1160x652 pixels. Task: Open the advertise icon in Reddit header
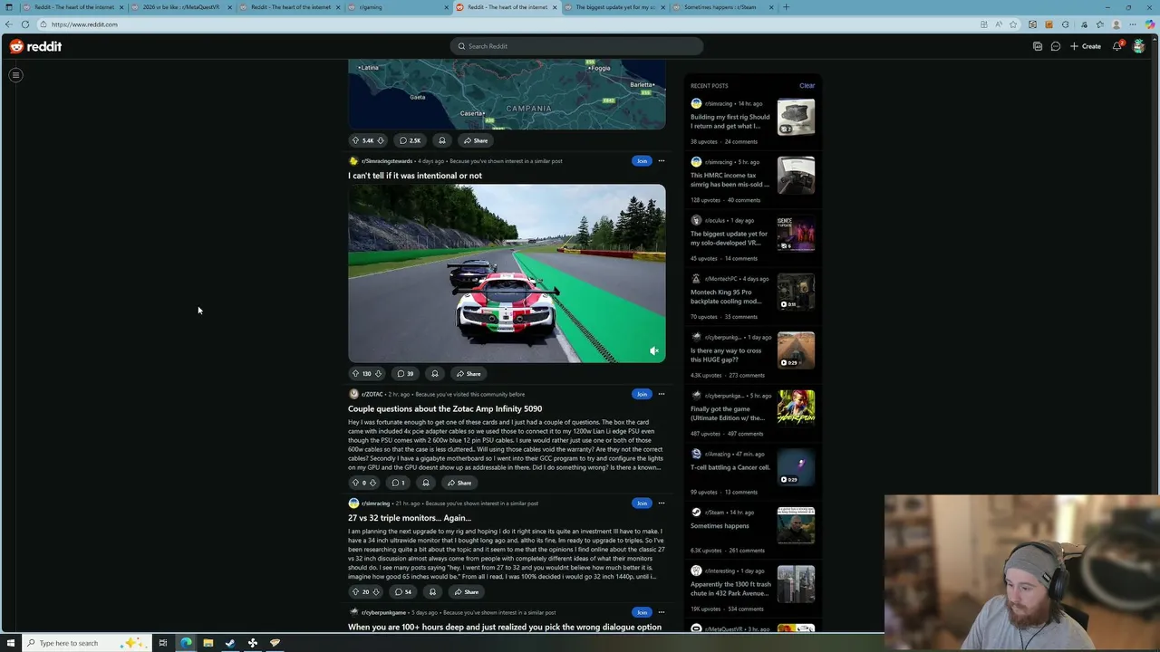tap(1038, 46)
